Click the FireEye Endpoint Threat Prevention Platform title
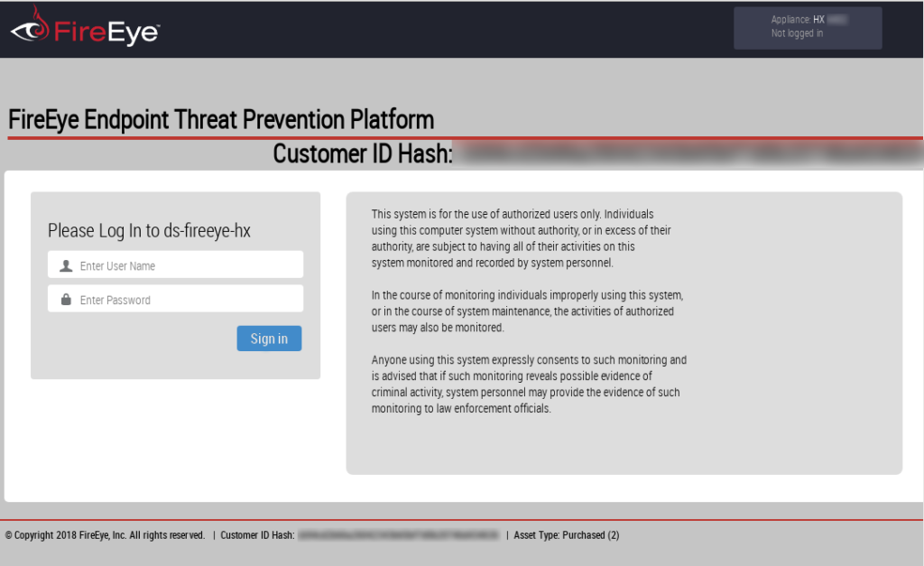The width and height of the screenshot is (924, 566). pyautogui.click(x=221, y=120)
